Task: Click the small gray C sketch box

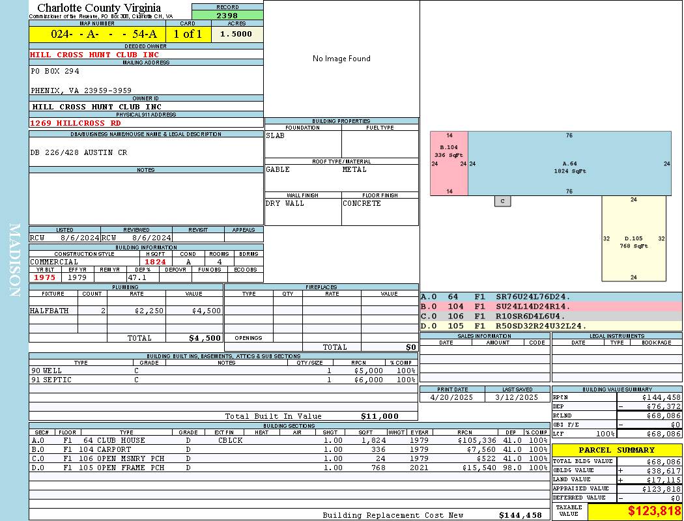Action: click(x=503, y=201)
